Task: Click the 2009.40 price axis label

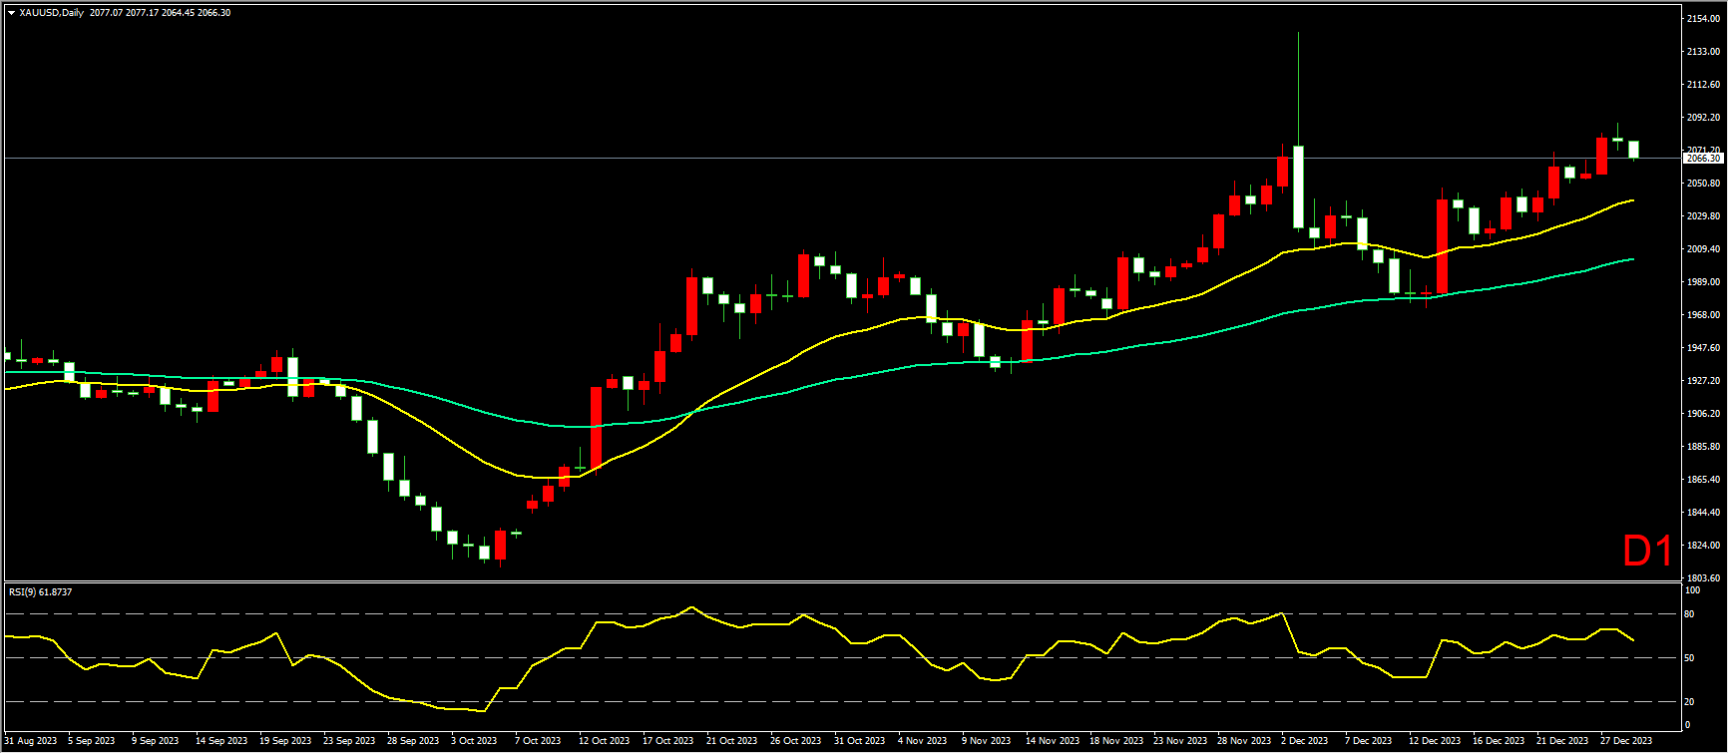Action: [x=1702, y=249]
